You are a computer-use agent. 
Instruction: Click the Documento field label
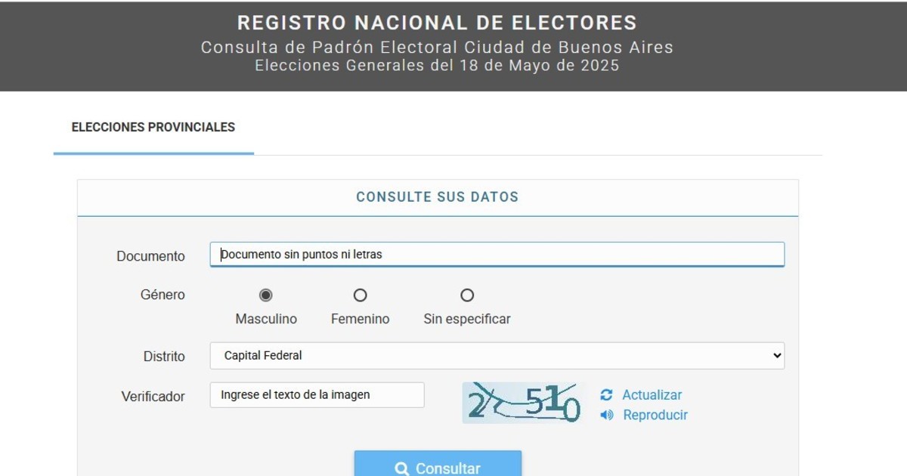[150, 256]
